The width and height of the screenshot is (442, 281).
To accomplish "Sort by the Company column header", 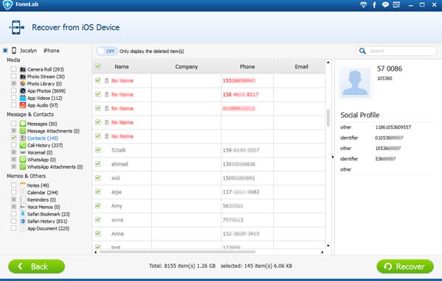I will click(x=186, y=67).
